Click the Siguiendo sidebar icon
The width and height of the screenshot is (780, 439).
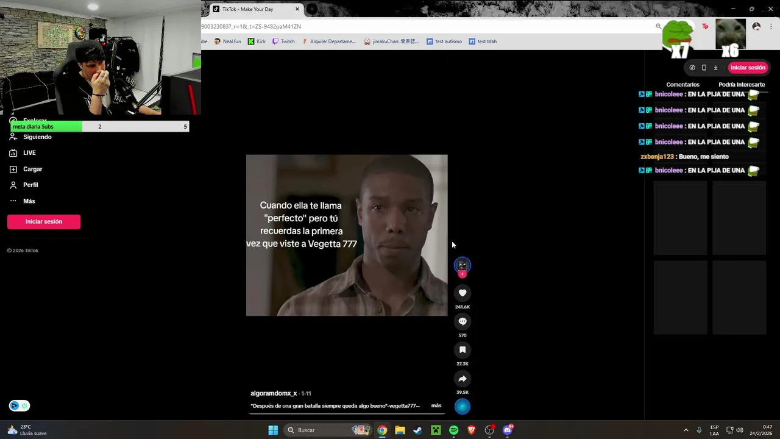(13, 137)
